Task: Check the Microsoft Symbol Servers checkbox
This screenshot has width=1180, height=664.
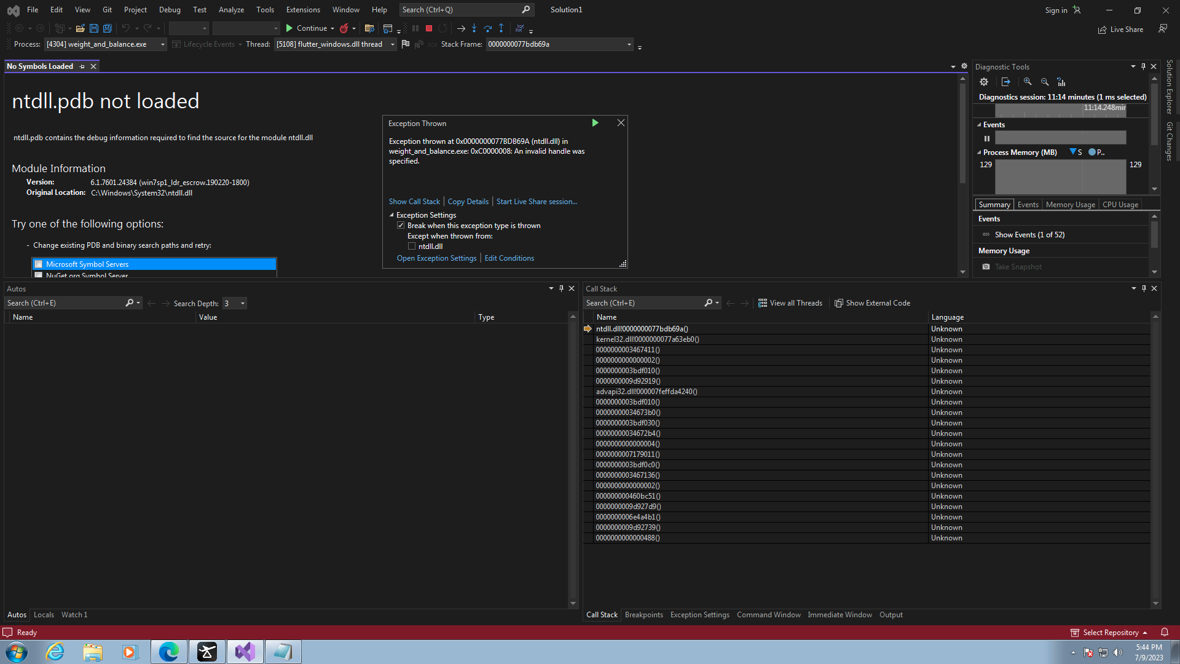Action: pyautogui.click(x=39, y=264)
